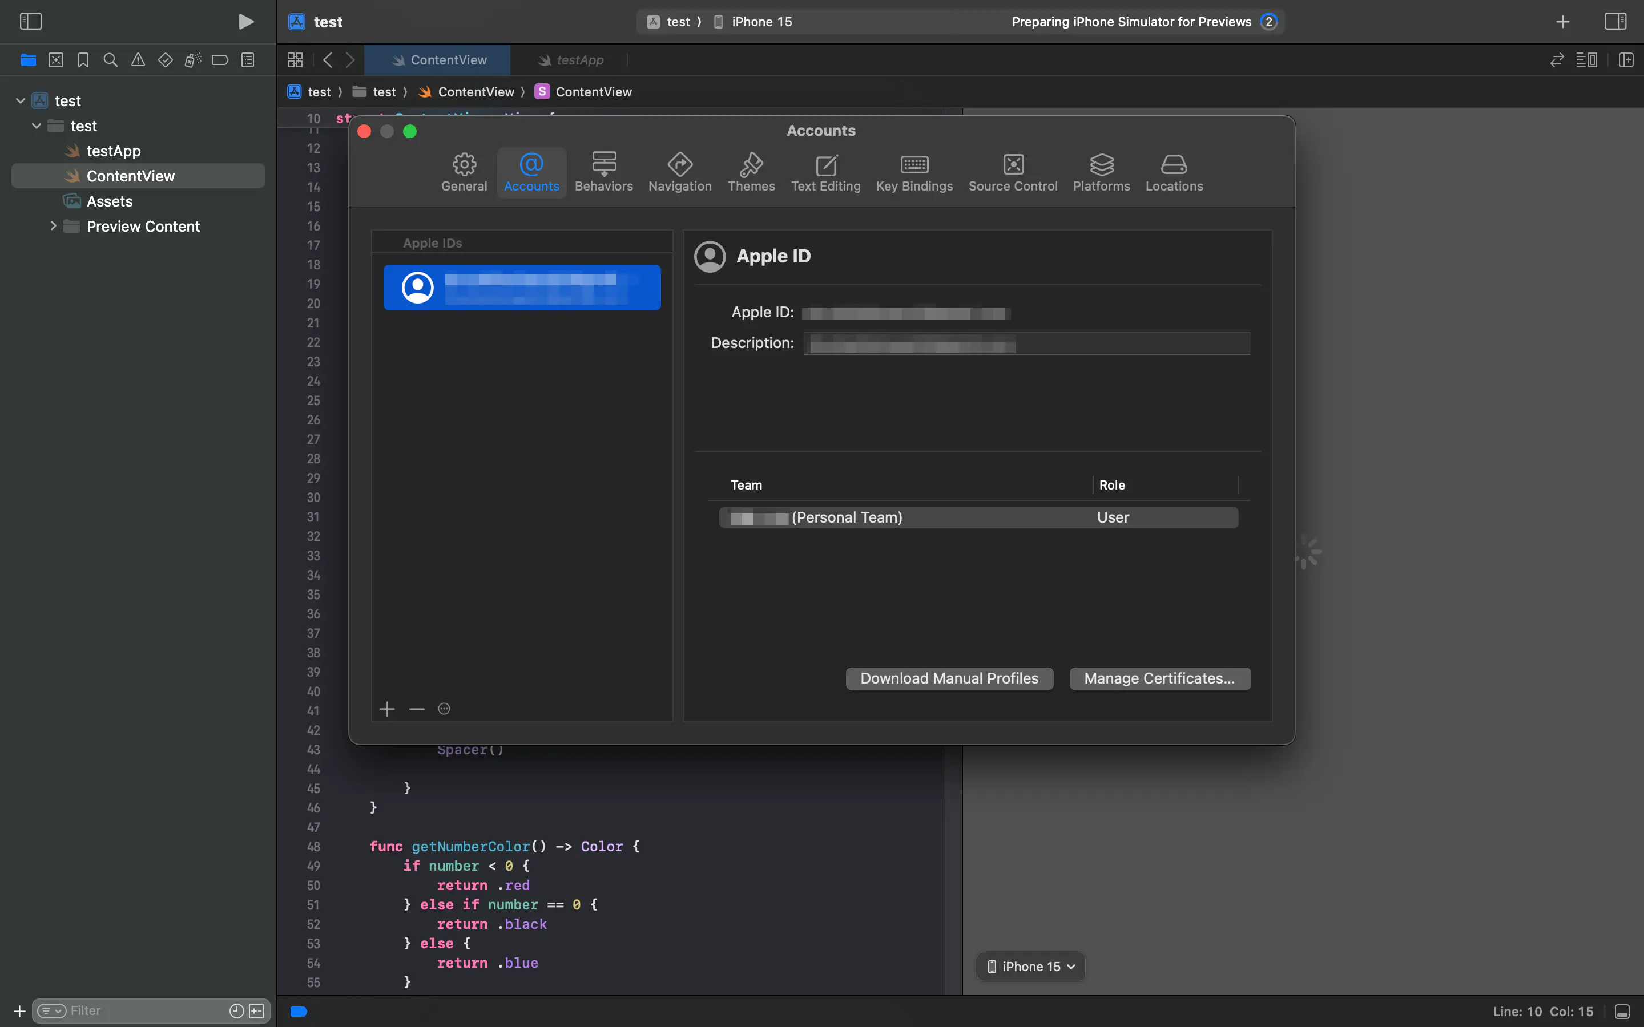Select the Personal Team row
Image resolution: width=1644 pixels, height=1027 pixels.
pos(978,517)
